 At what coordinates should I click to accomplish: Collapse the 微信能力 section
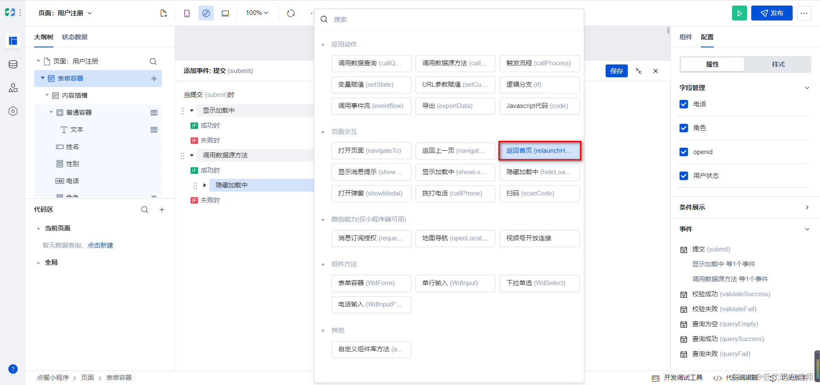click(x=323, y=220)
